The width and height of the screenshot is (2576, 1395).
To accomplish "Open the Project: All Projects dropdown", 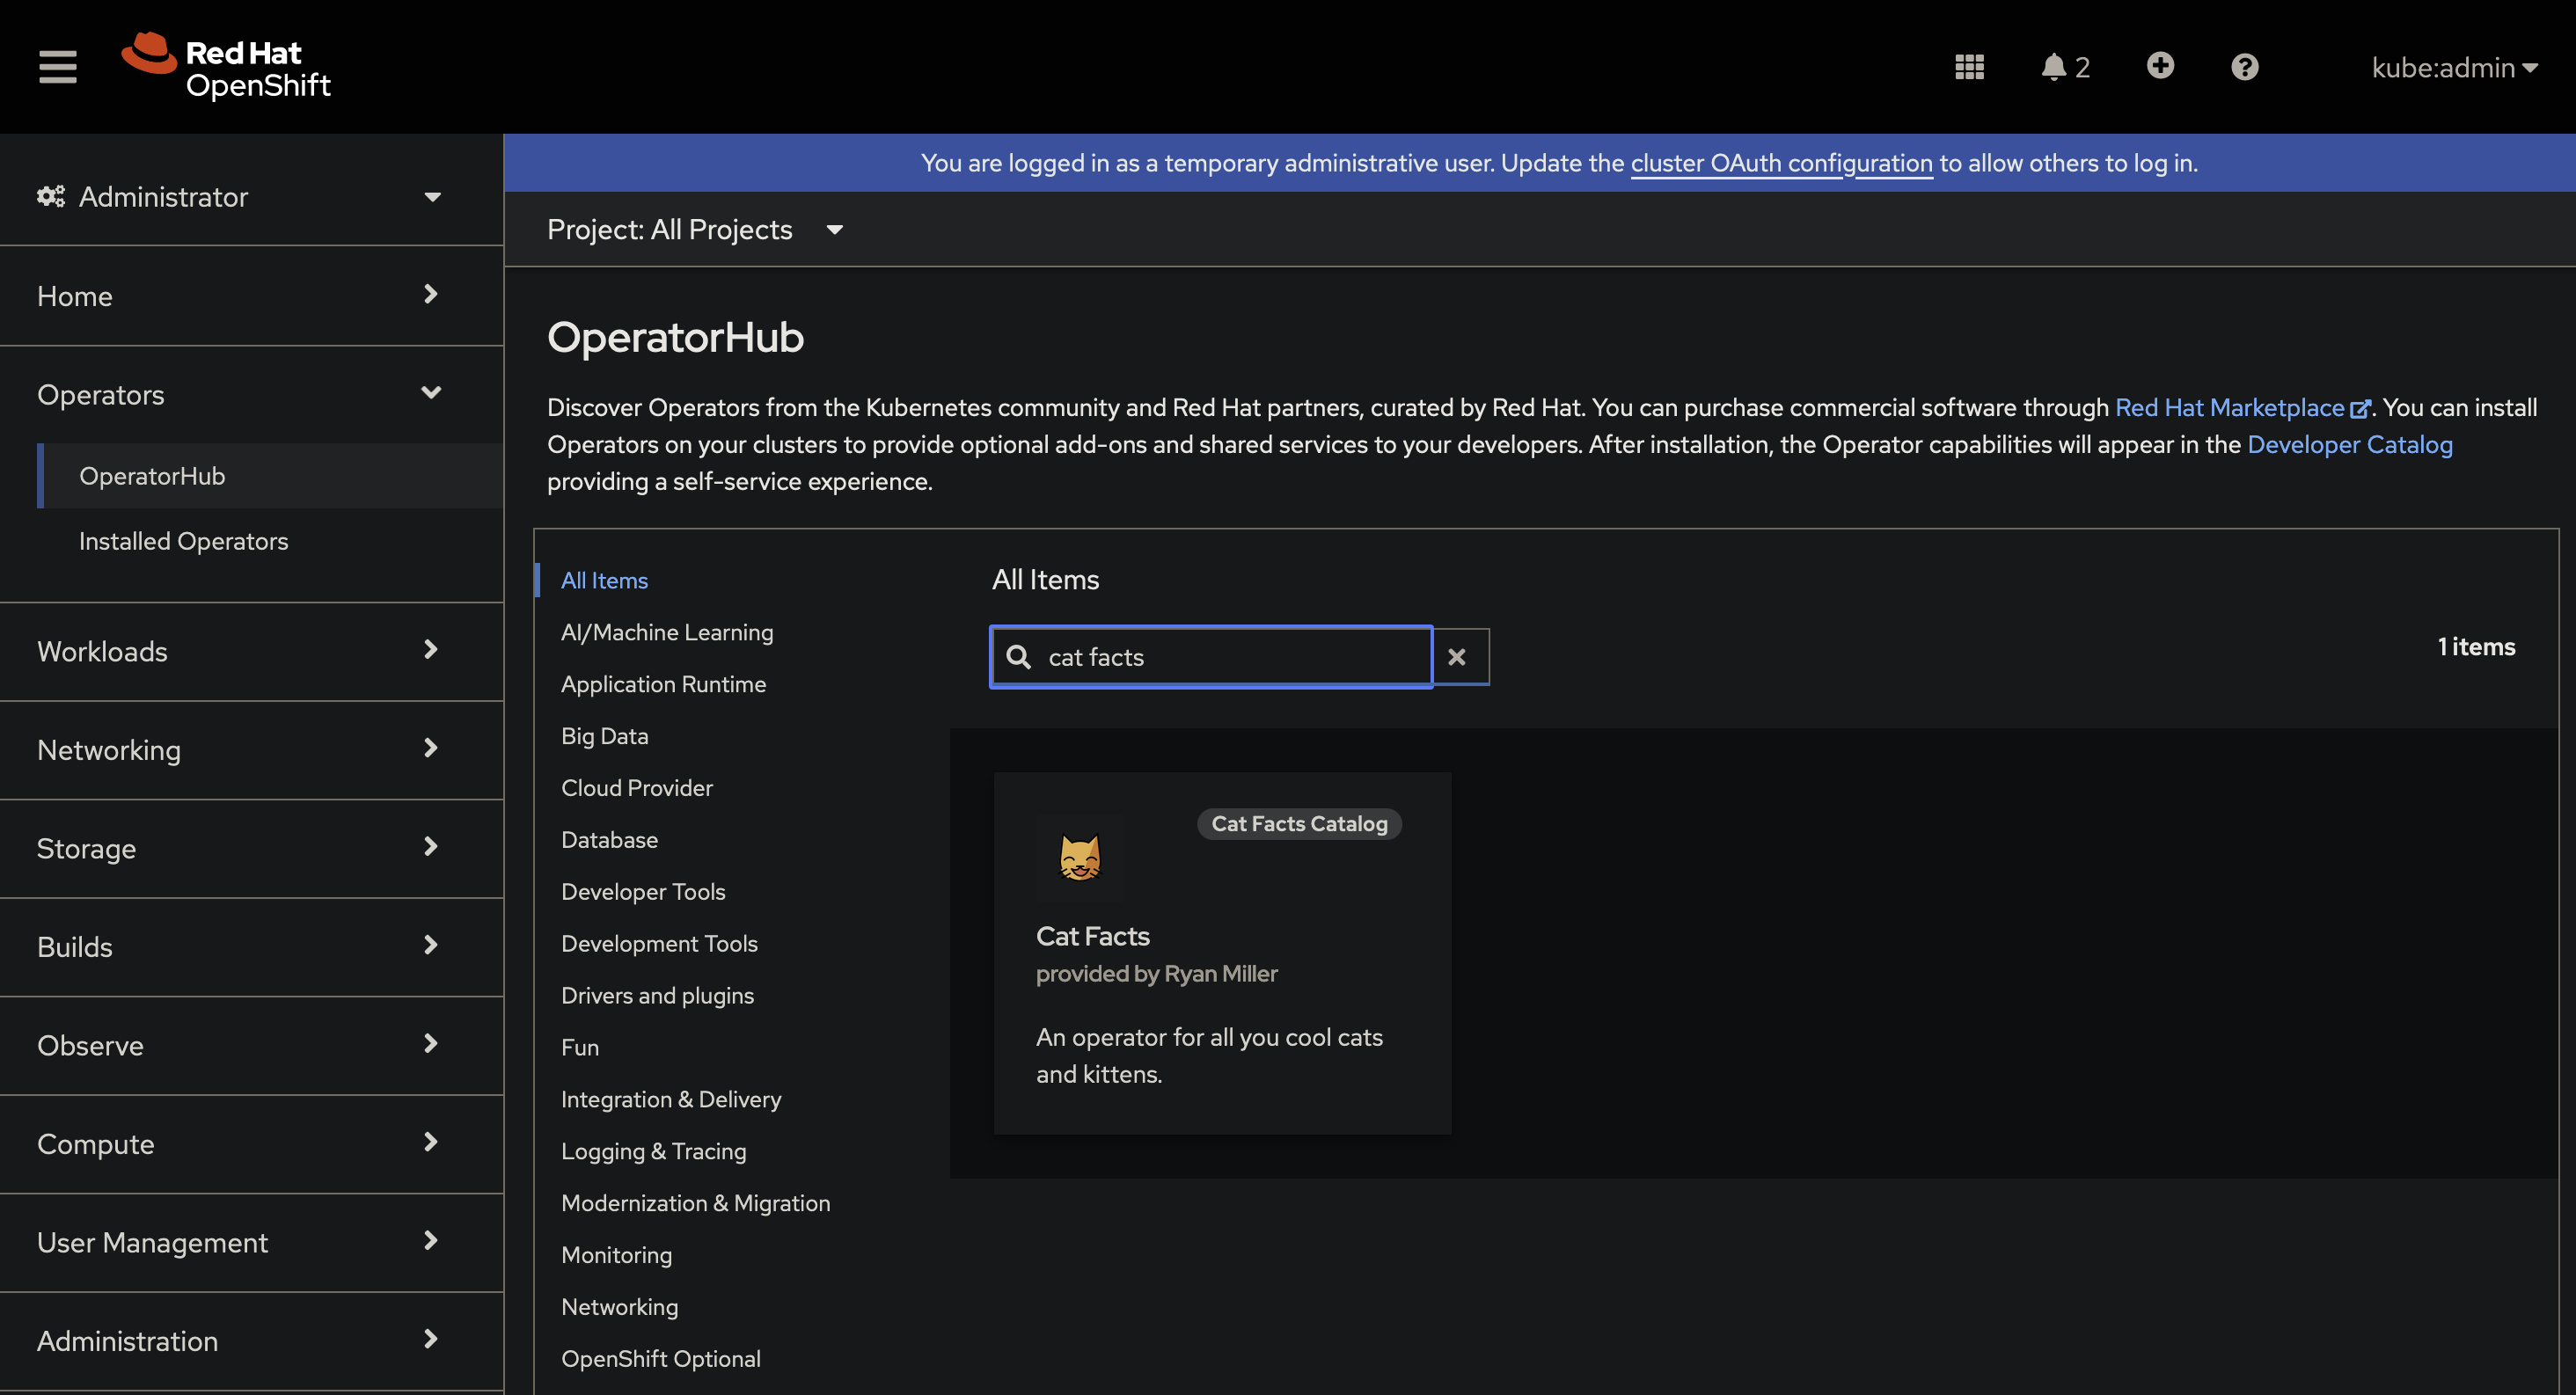I will coord(694,230).
